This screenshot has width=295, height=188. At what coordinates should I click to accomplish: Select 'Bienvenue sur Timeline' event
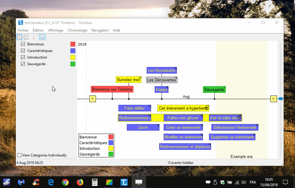[112, 89]
